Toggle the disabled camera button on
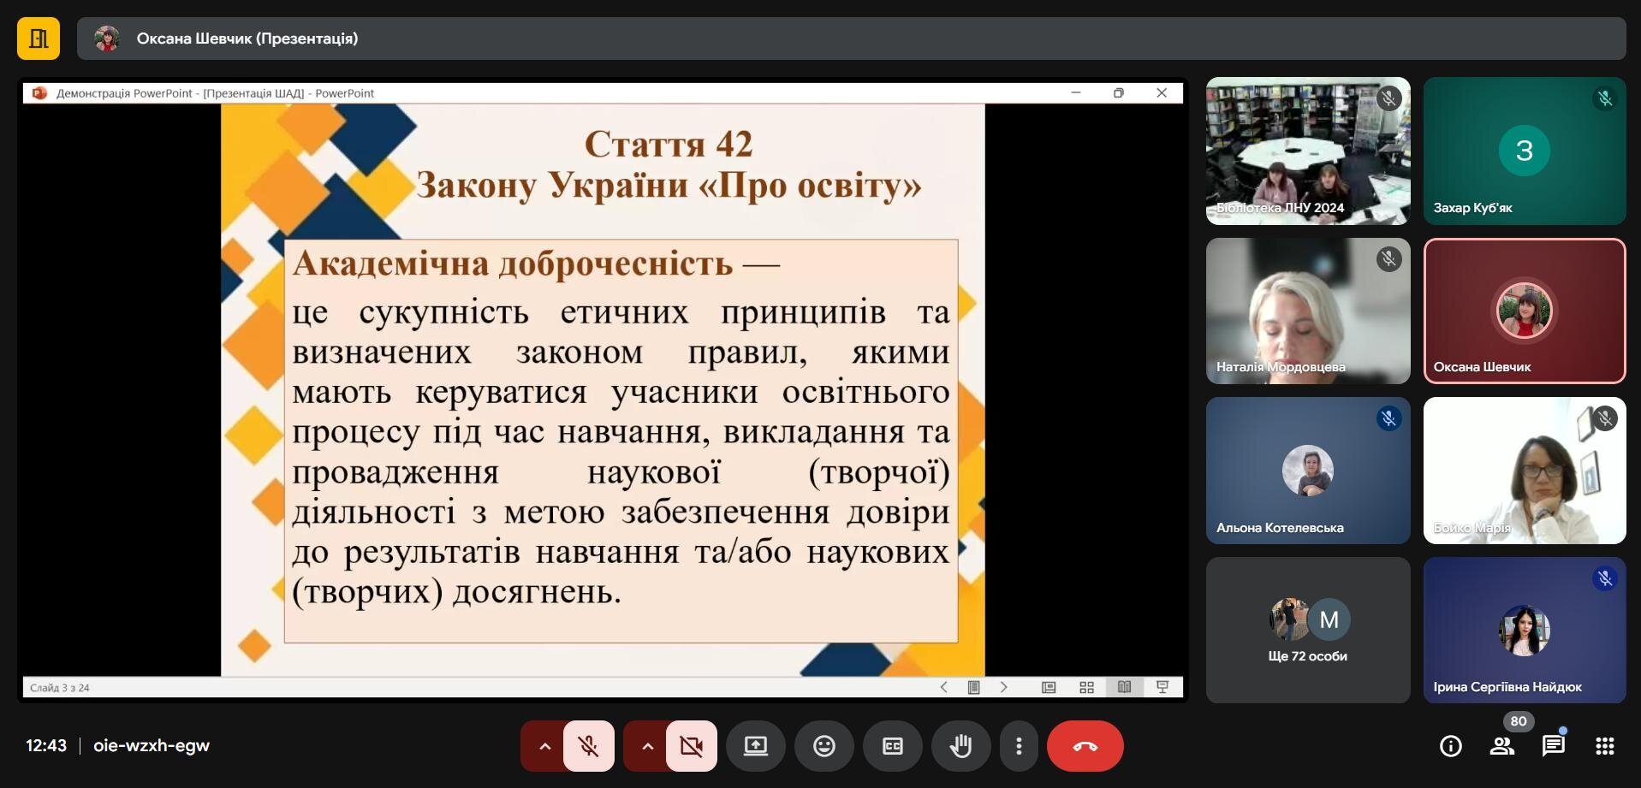 tap(691, 746)
